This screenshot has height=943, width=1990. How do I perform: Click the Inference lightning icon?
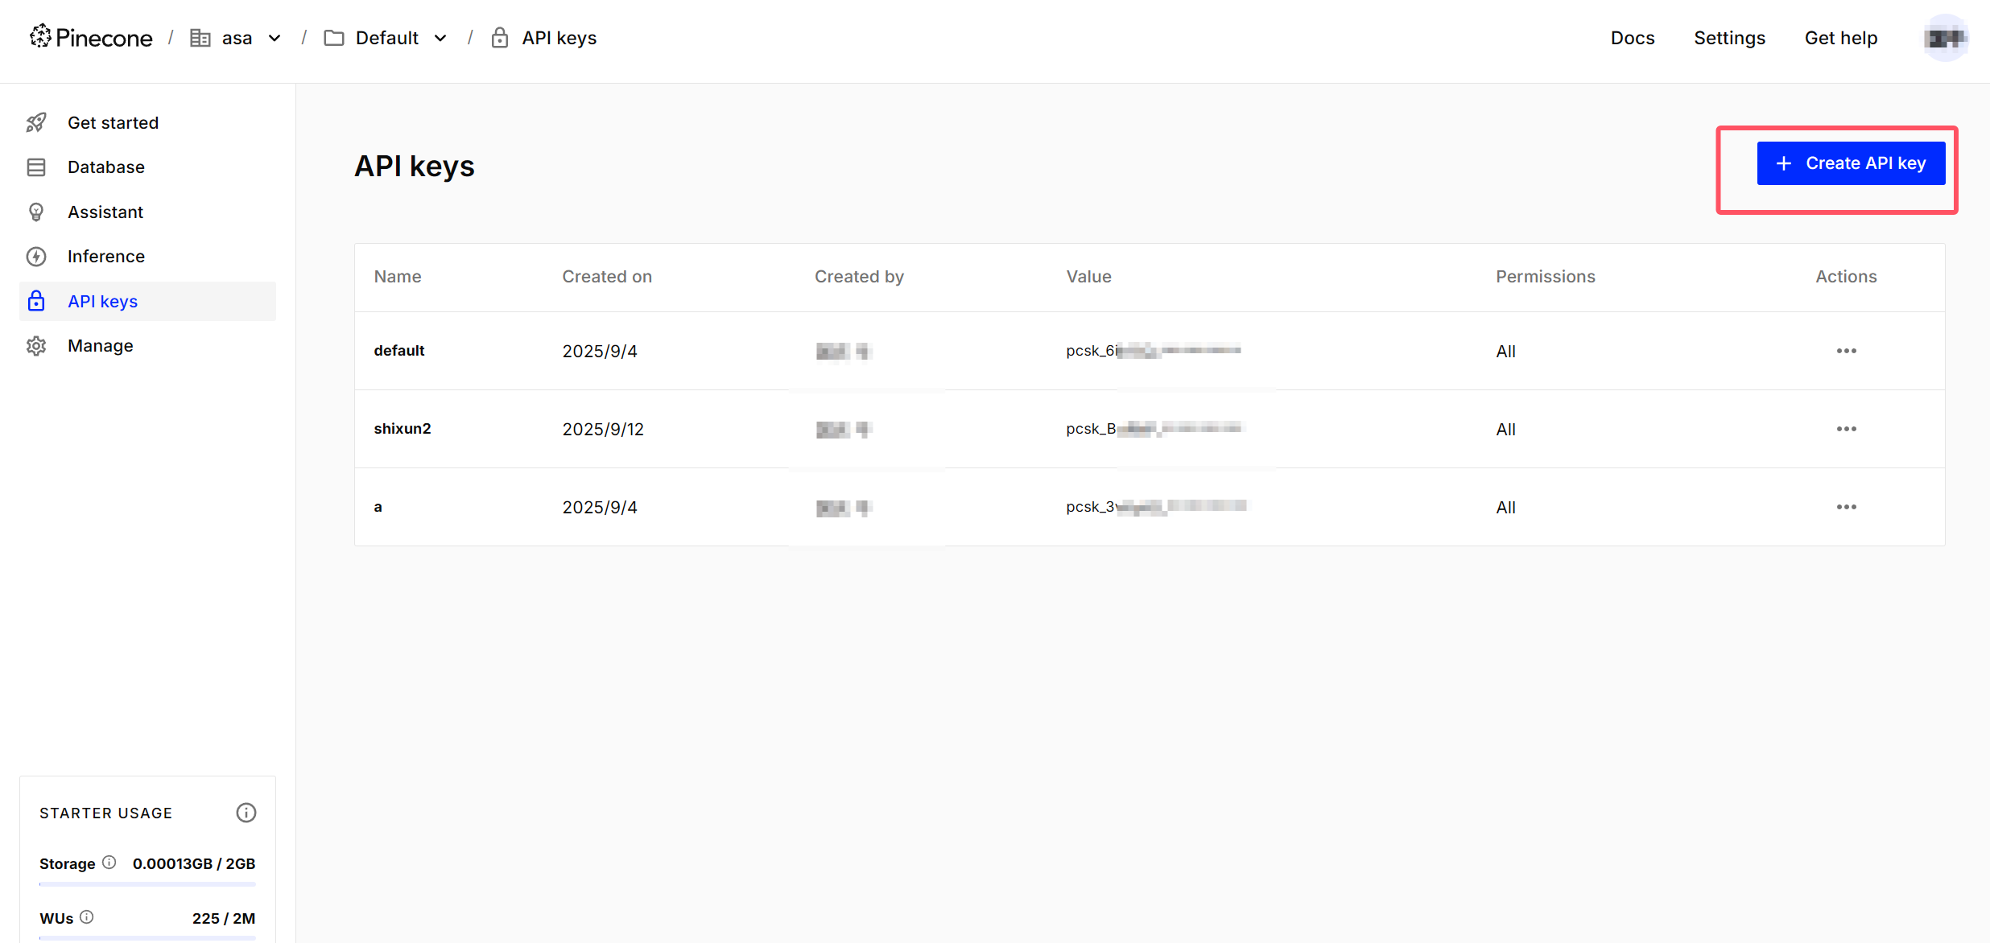[36, 257]
